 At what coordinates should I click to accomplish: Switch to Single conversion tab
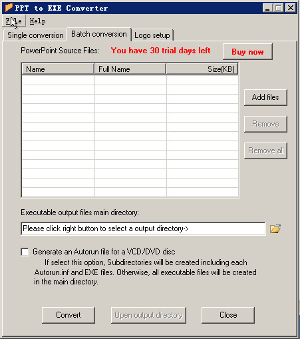tap(35, 35)
